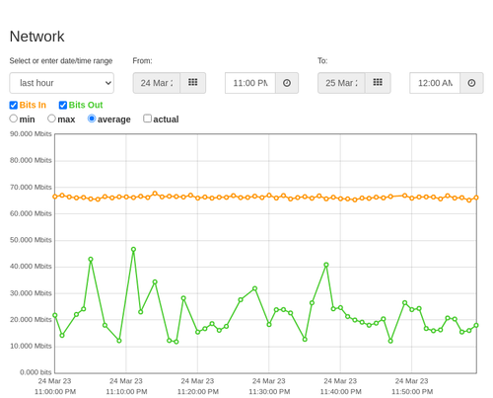Image resolution: width=493 pixels, height=398 pixels.
Task: Click the '11:30:00 PM' axis label
Action: tap(269, 392)
